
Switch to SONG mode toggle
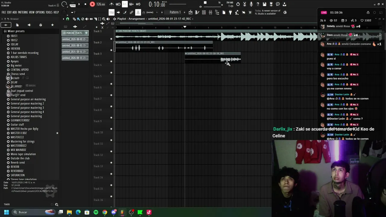click(x=73, y=5)
